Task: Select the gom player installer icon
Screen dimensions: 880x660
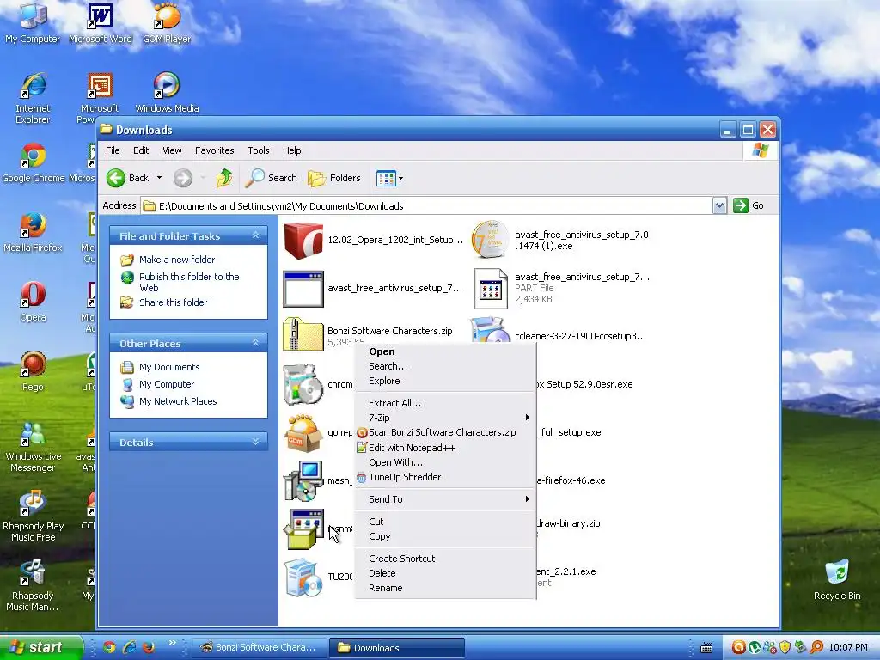Action: [x=303, y=433]
